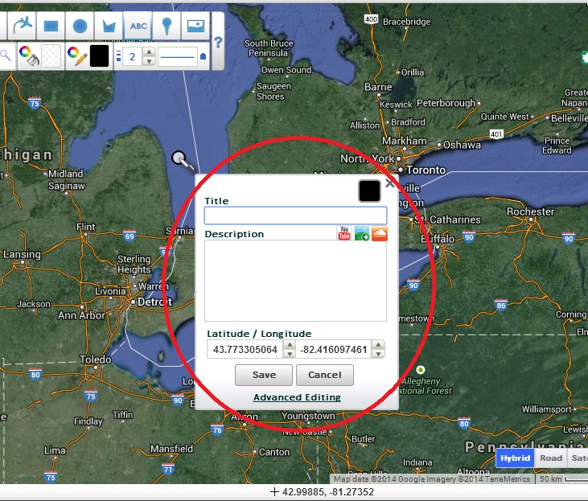Screen dimensions: 588x501
Task: Switch map to Hybrid view
Action: point(515,458)
